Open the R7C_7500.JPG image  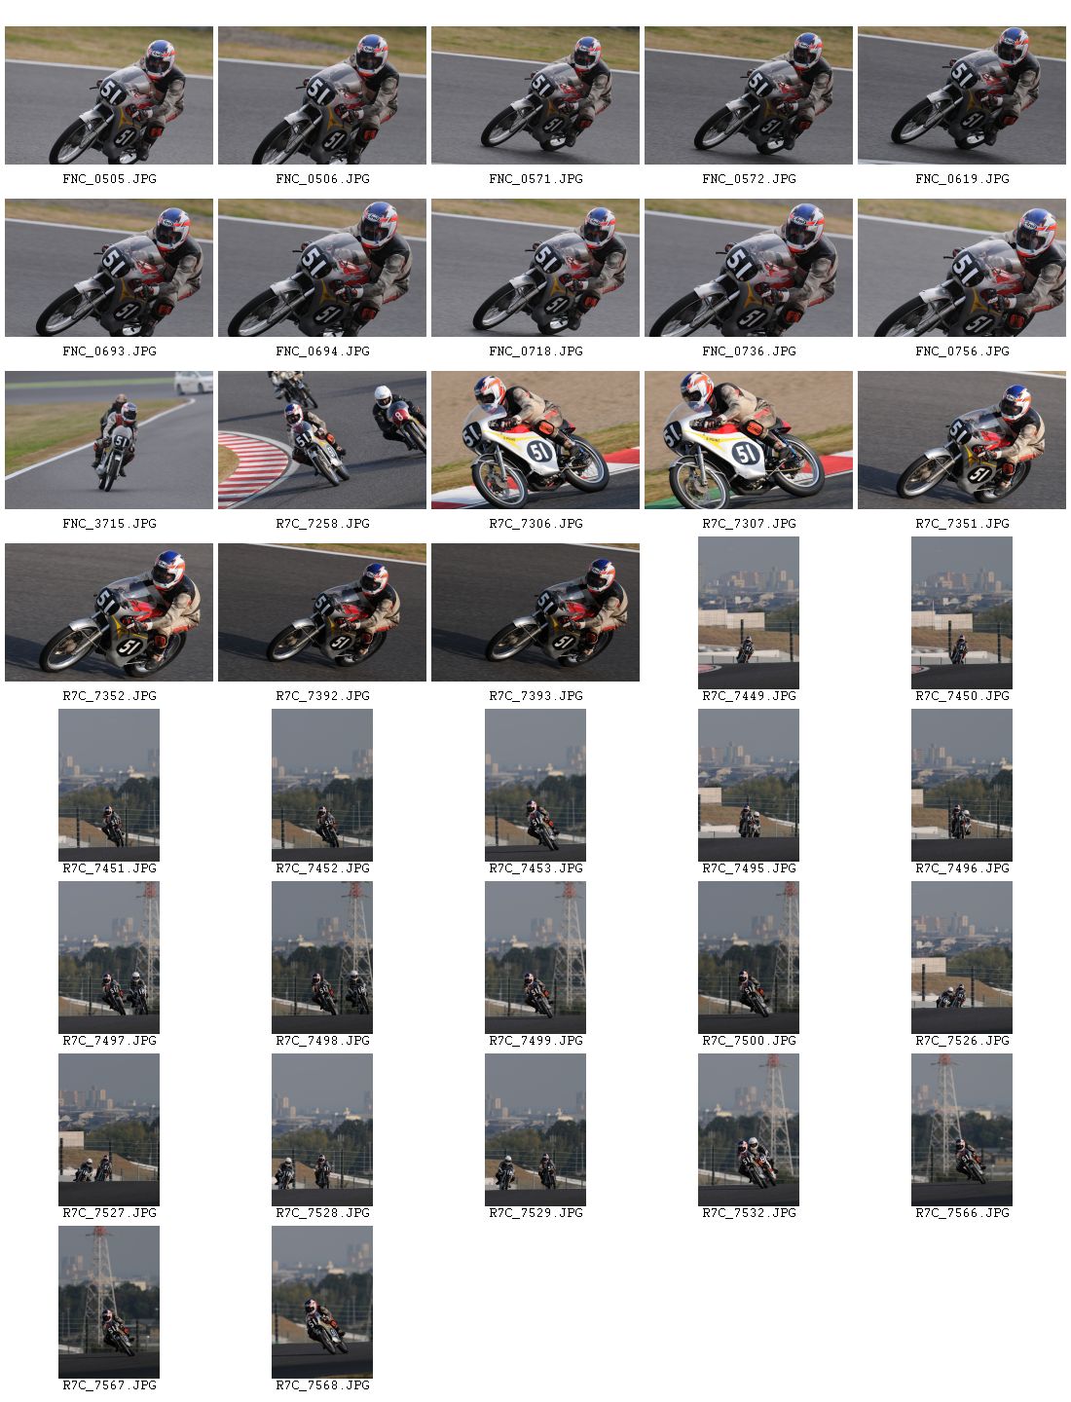point(749,957)
